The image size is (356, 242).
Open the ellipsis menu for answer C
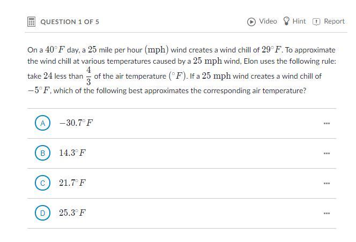pos(327,183)
